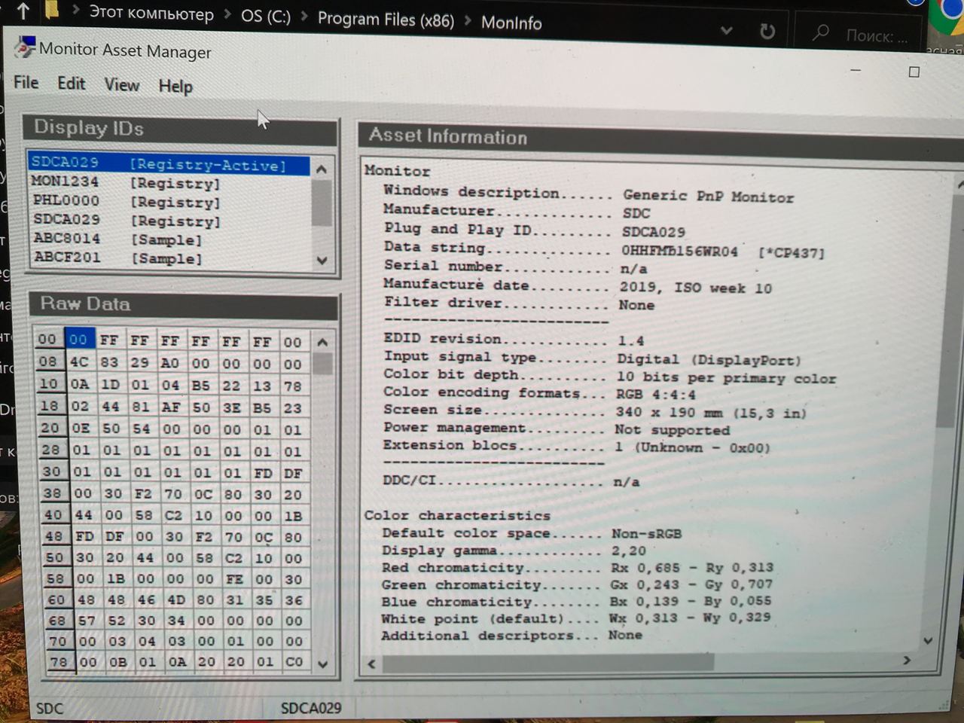The width and height of the screenshot is (964, 723).
Task: Click White point (default) values line
Action: point(690,618)
